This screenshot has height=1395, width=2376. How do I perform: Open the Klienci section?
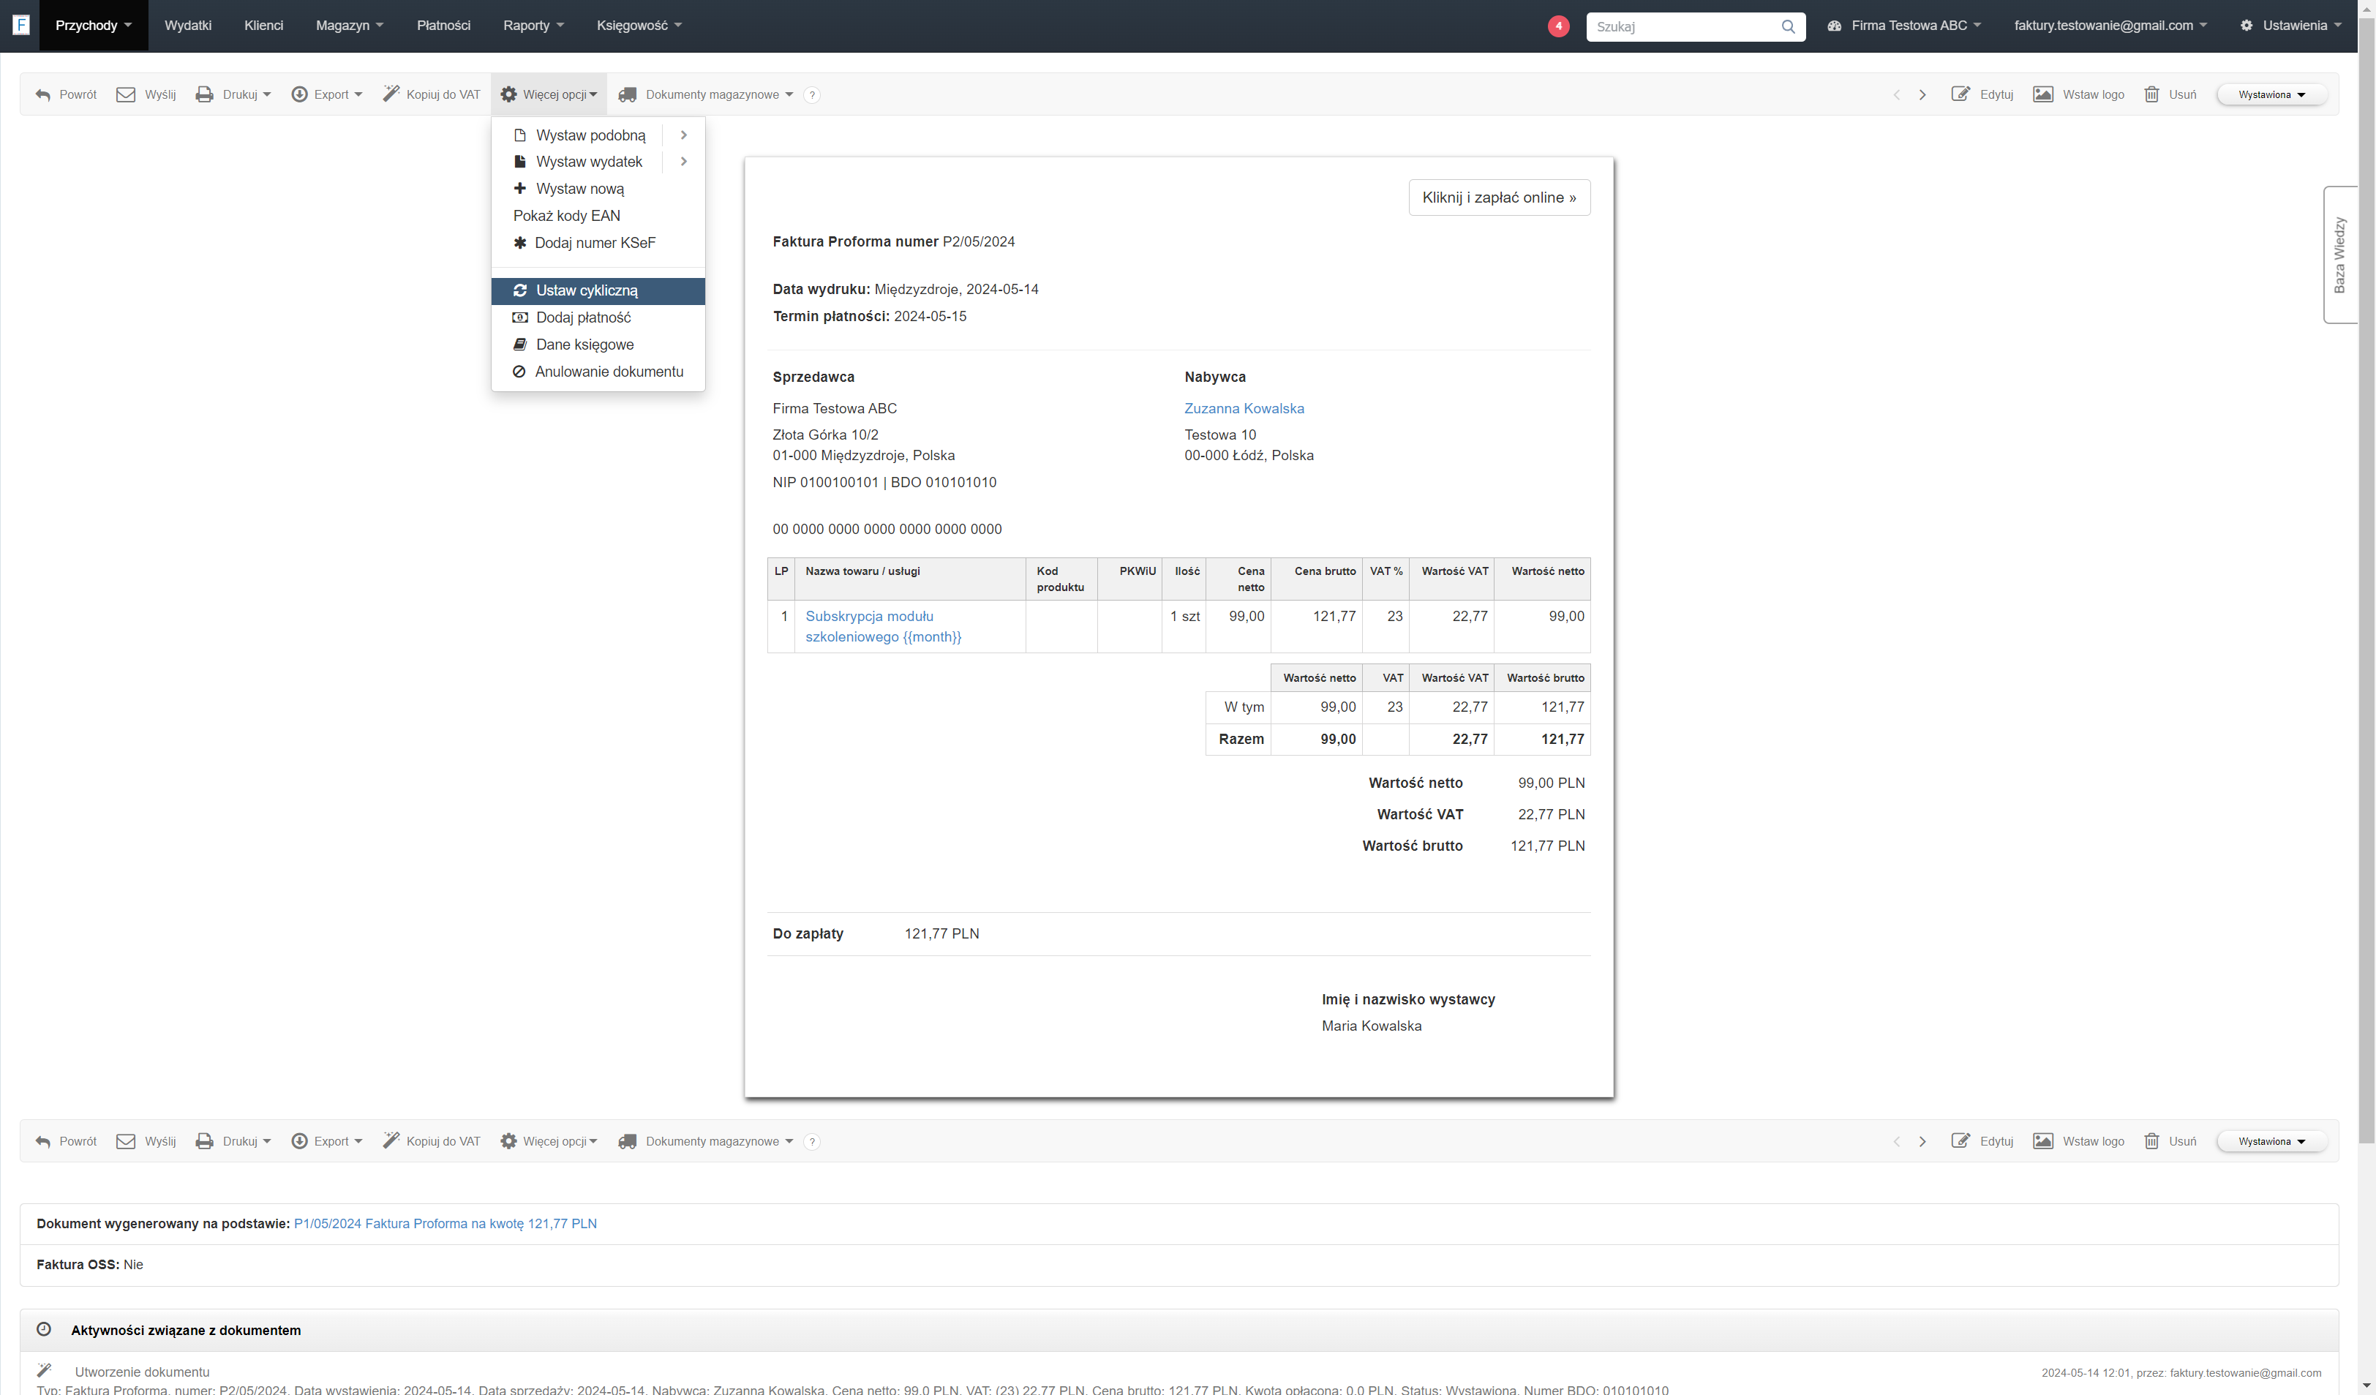click(263, 26)
